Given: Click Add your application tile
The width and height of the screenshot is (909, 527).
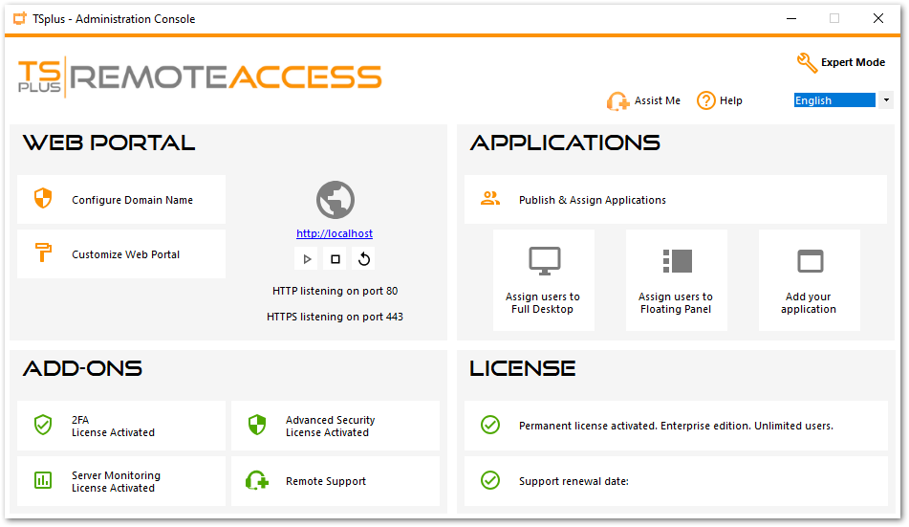Looking at the screenshot, I should pos(809,280).
